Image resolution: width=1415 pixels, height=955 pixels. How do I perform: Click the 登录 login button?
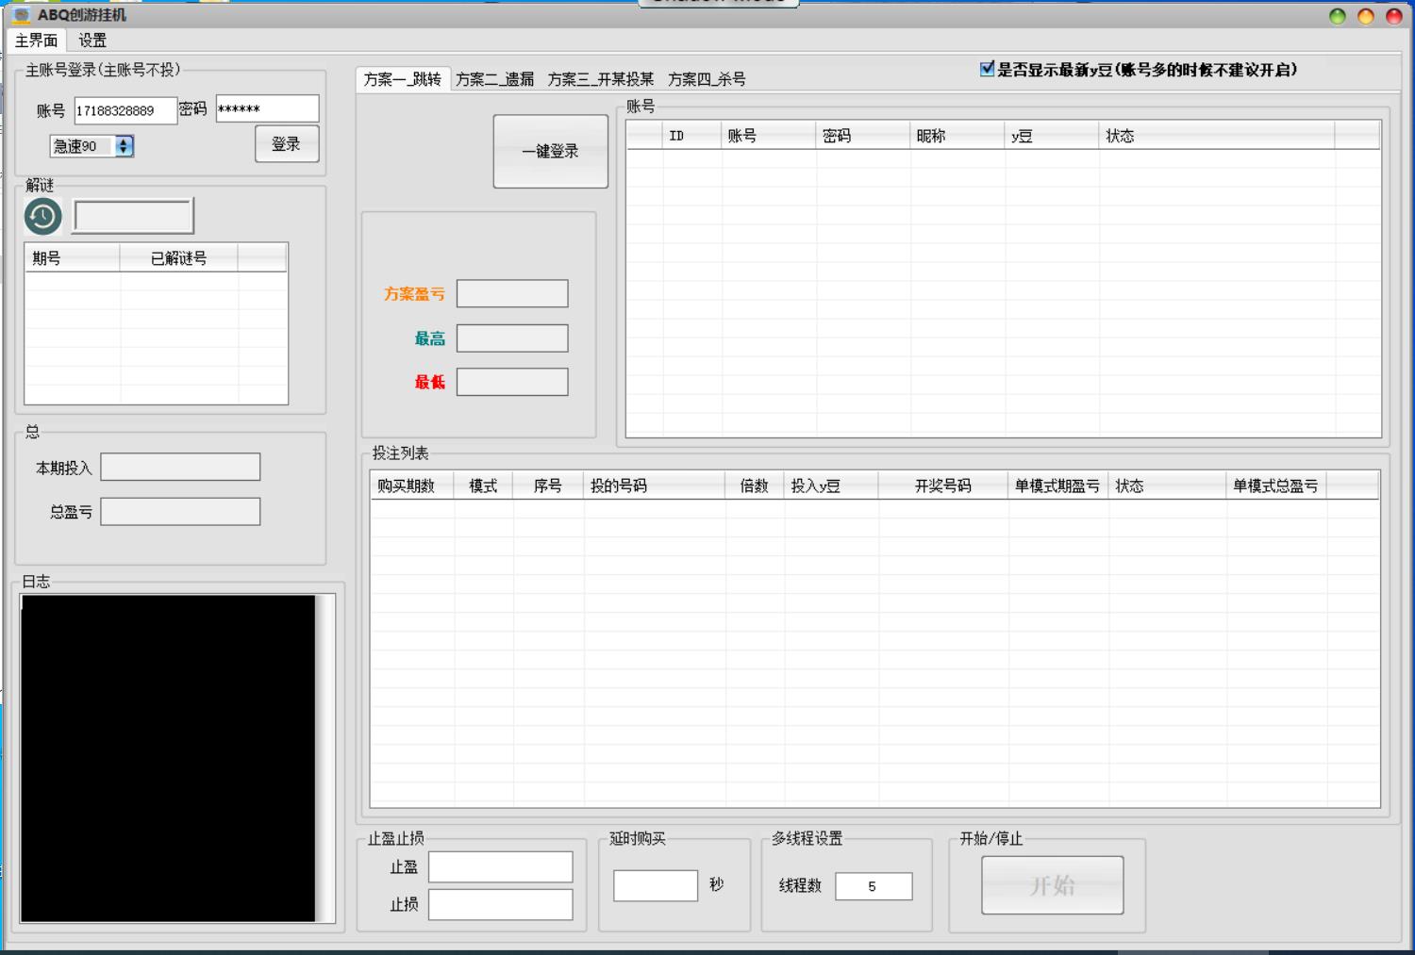[287, 144]
